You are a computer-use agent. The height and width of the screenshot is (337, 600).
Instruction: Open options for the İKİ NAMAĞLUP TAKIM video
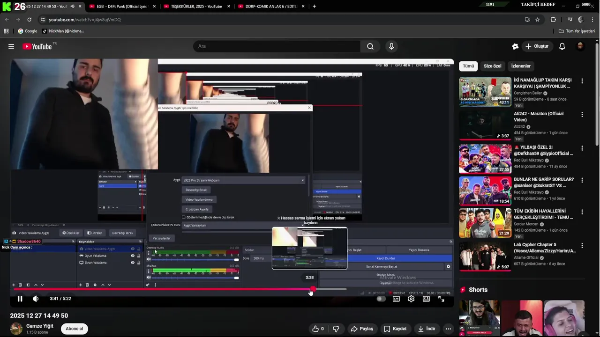pyautogui.click(x=582, y=81)
